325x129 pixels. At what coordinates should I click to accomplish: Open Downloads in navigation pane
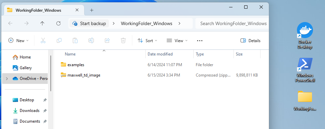coord(29,111)
